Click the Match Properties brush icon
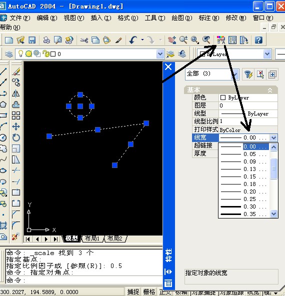285x296 pixels. pos(118,40)
